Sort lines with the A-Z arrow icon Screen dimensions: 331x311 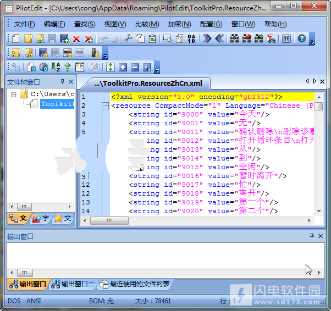click(56, 67)
